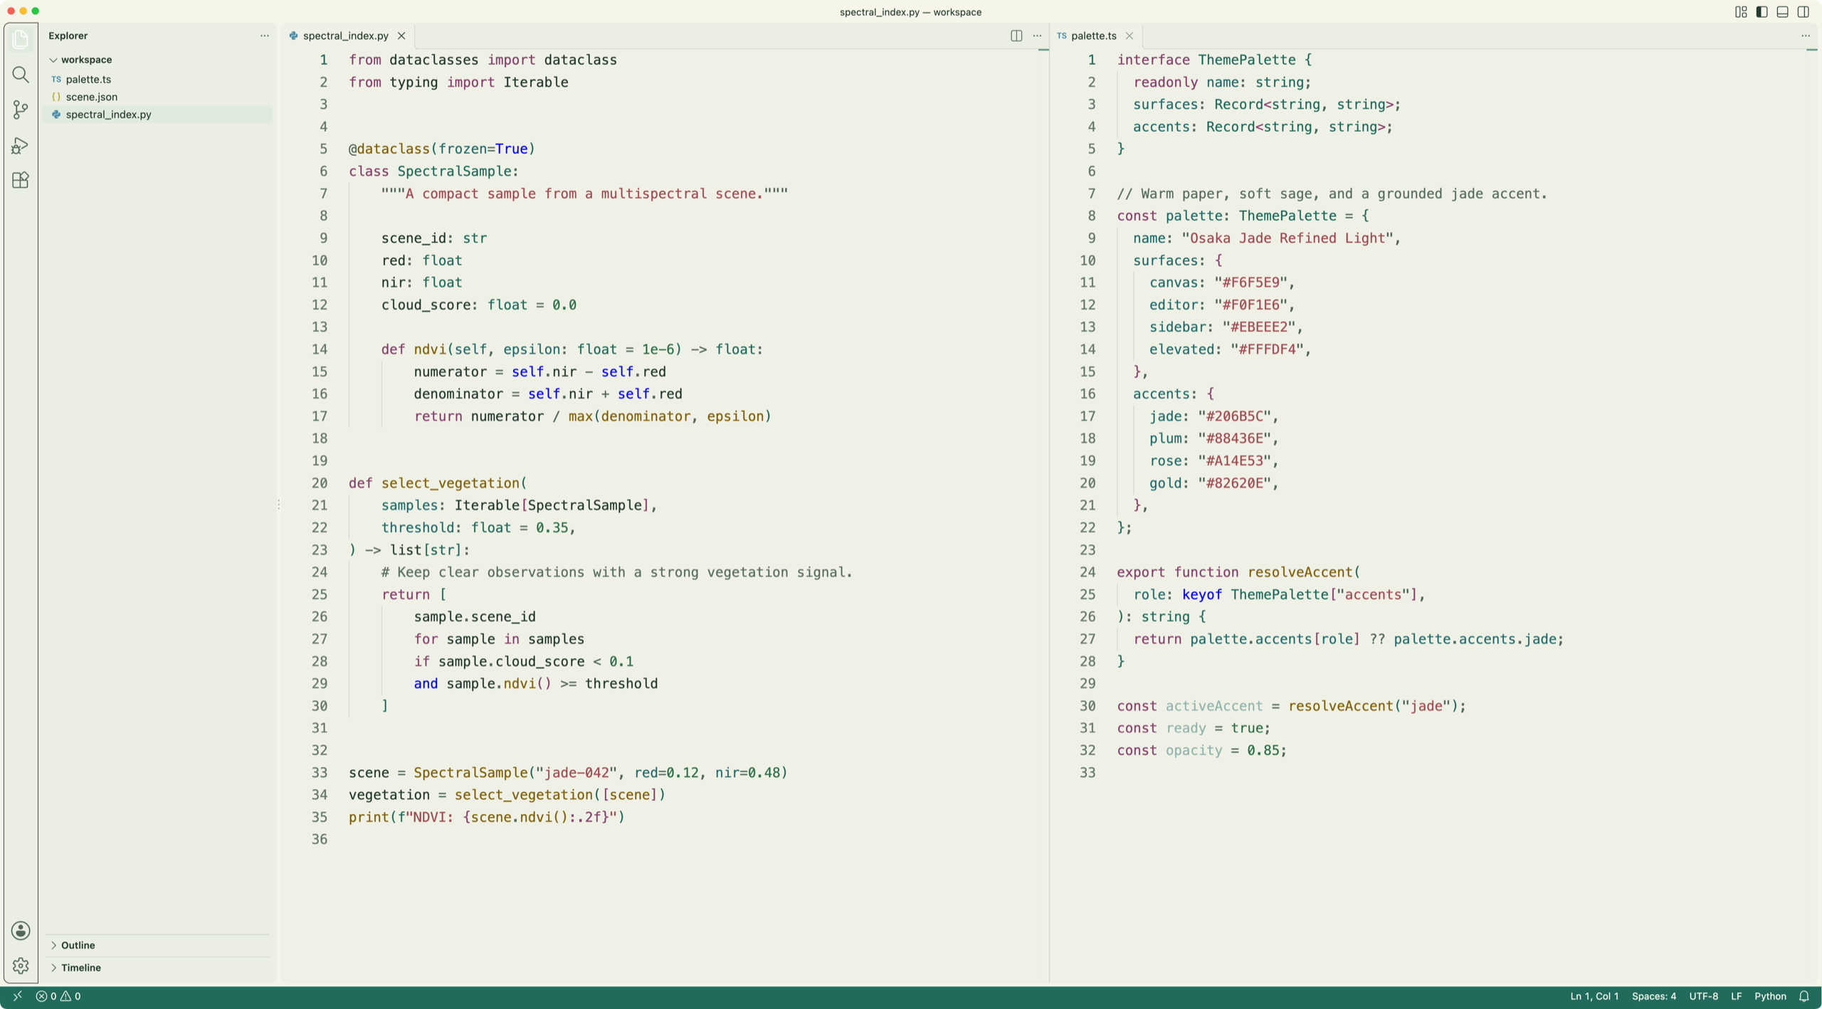This screenshot has width=1822, height=1009.
Task: Open the notifications bell in status bar
Action: pos(1804,996)
